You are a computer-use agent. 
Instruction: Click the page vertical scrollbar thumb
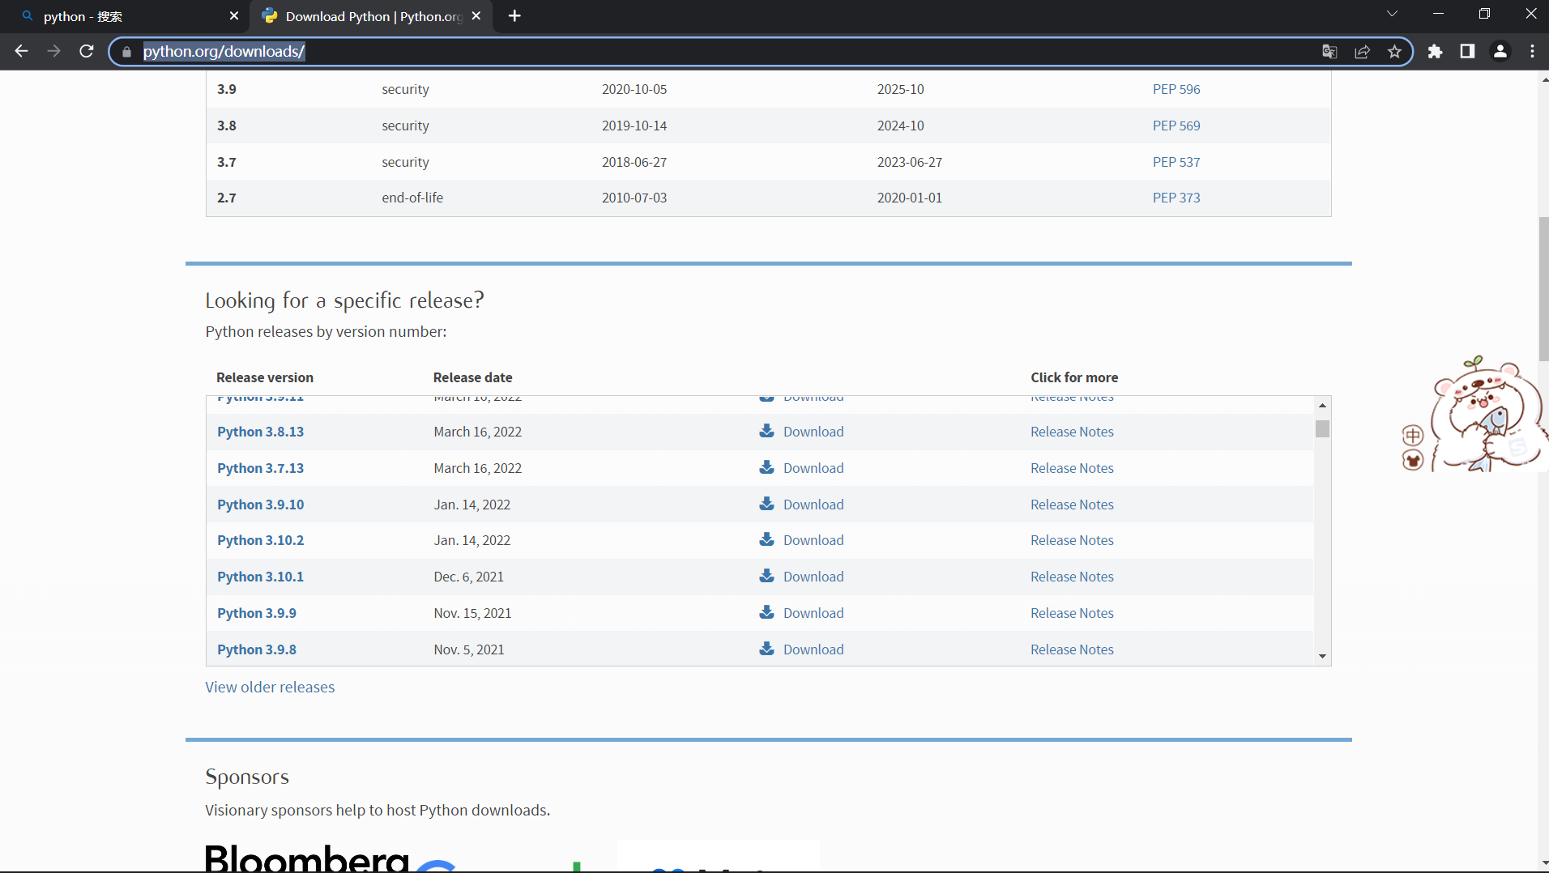pyautogui.click(x=1543, y=289)
